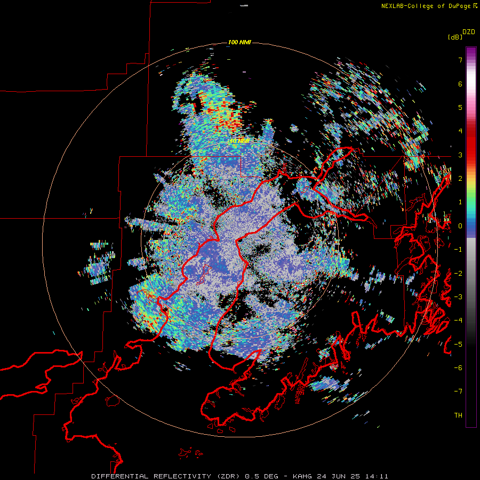Click the [dB] units label

pyautogui.click(x=455, y=37)
